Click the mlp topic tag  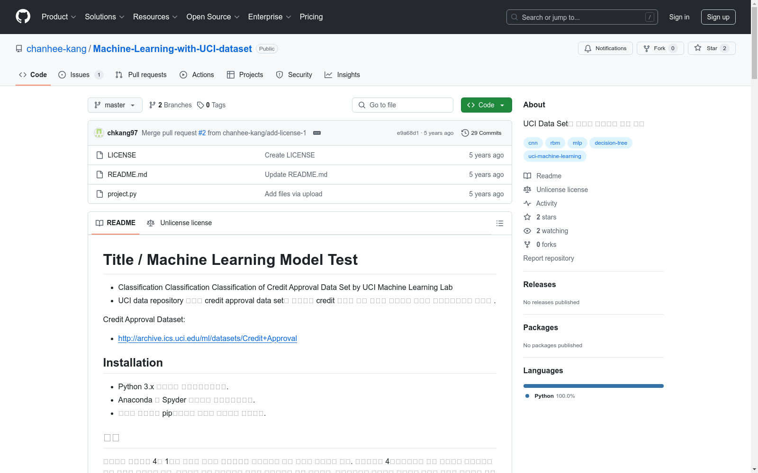[578, 143]
